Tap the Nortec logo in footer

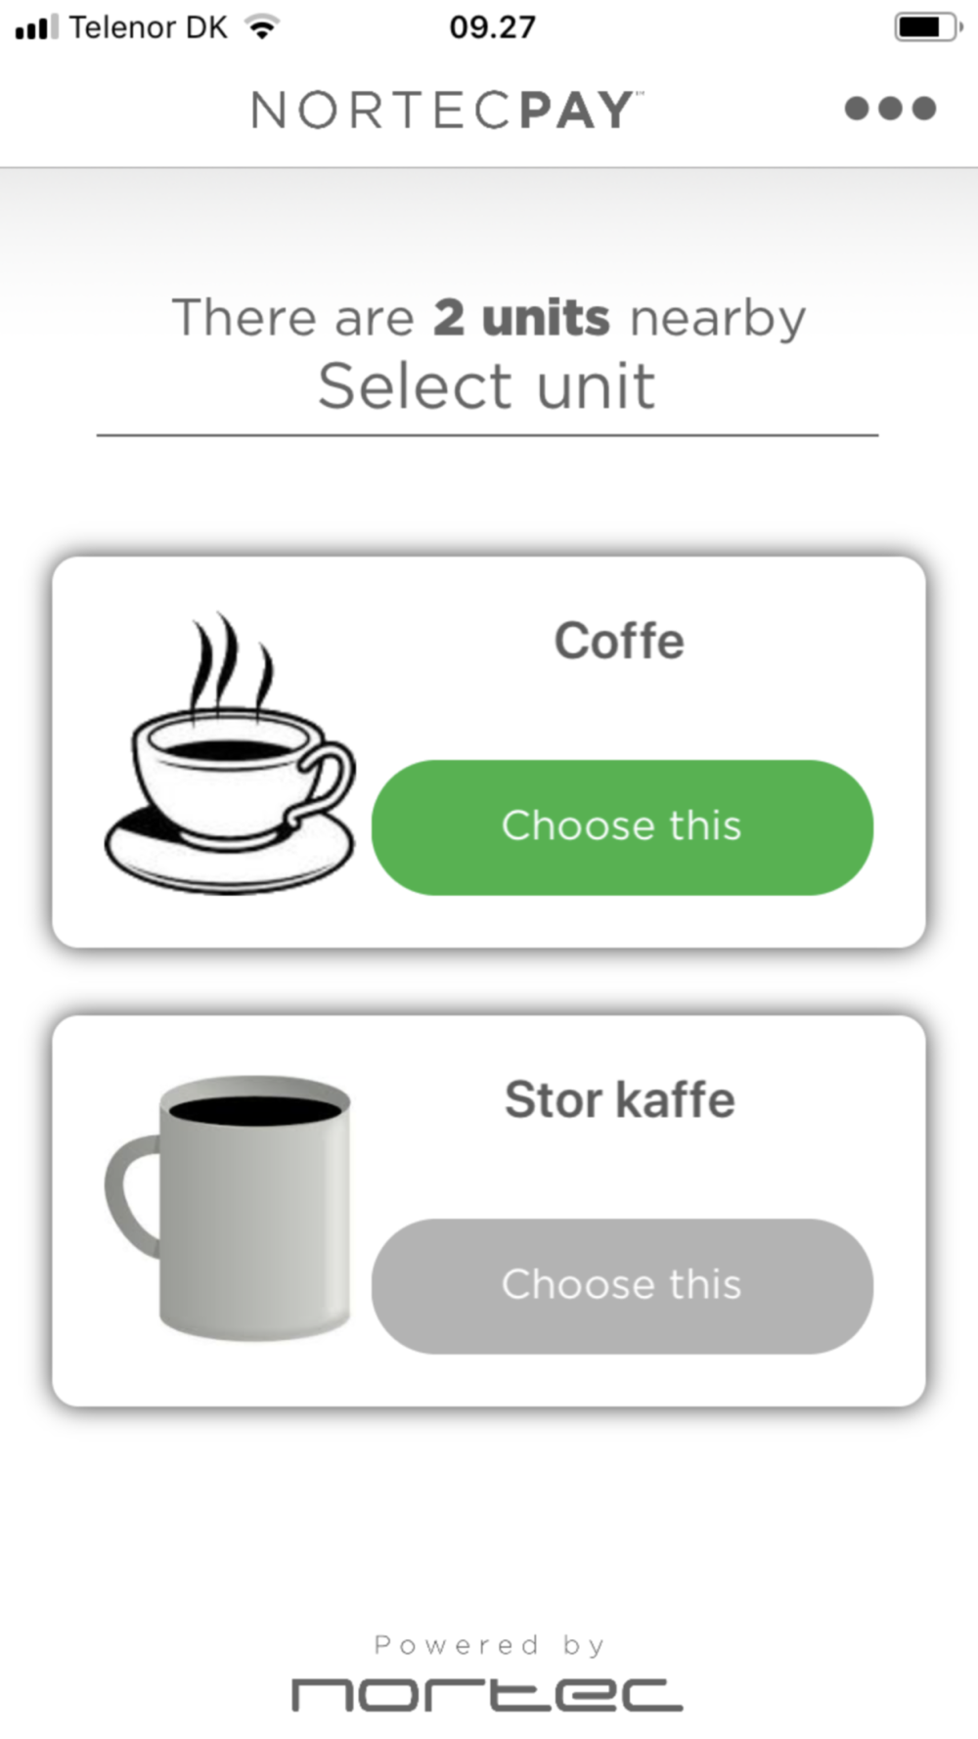[x=487, y=1695]
